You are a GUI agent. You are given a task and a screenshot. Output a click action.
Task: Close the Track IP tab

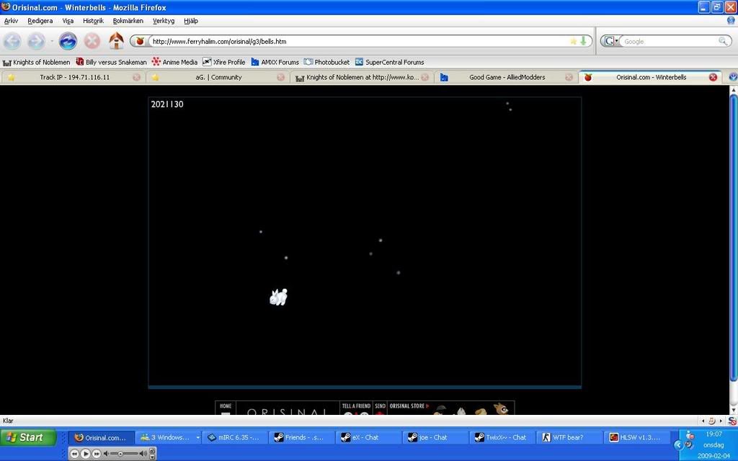coord(136,77)
